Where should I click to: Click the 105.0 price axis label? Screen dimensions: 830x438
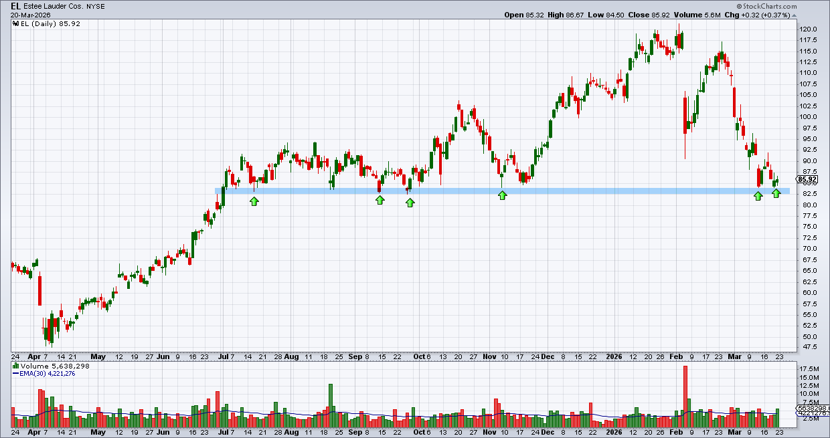coord(809,95)
